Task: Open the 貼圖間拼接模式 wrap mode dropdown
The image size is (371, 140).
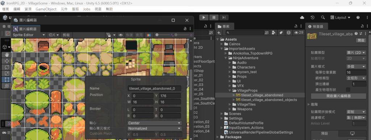Action: coord(356,112)
